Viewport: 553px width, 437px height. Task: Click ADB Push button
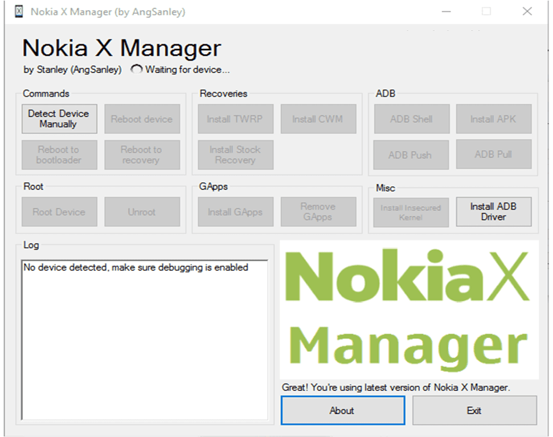click(411, 155)
